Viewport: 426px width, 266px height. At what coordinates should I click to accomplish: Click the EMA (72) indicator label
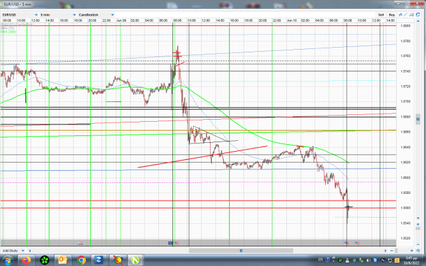click(x=7, y=28)
